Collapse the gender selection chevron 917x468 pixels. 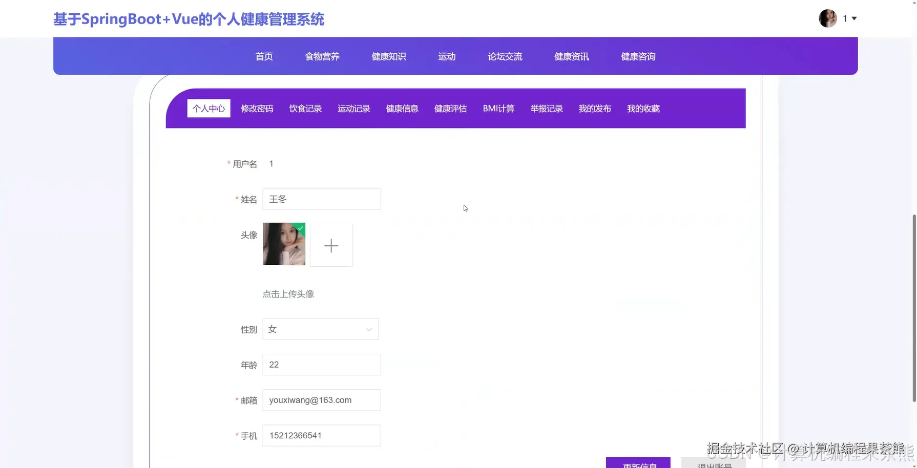368,329
